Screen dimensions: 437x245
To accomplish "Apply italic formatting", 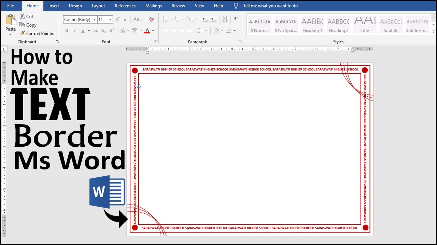I will tap(74, 31).
